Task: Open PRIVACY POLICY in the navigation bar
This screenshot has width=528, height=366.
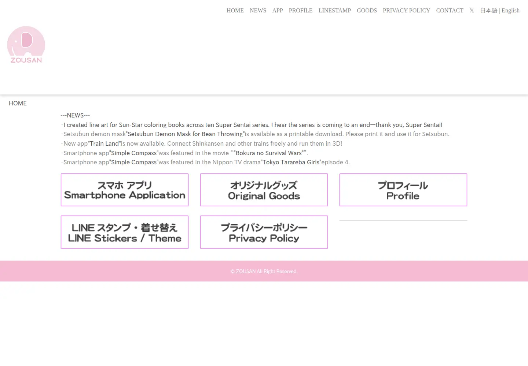Action: [407, 11]
